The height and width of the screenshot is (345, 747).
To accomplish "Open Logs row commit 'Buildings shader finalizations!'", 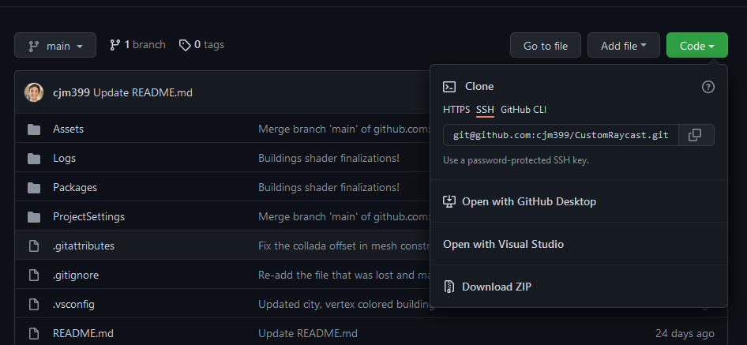I will (x=328, y=158).
